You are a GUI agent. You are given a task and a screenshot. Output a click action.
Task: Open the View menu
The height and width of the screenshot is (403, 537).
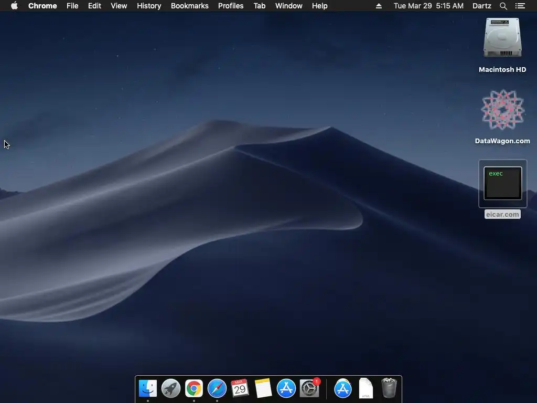[x=119, y=6]
